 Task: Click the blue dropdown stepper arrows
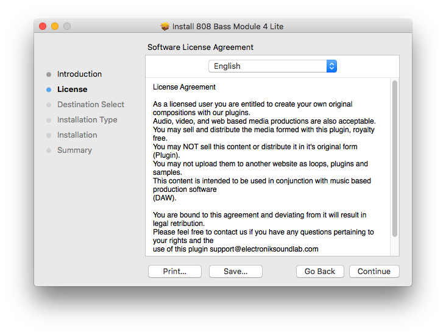click(x=331, y=66)
